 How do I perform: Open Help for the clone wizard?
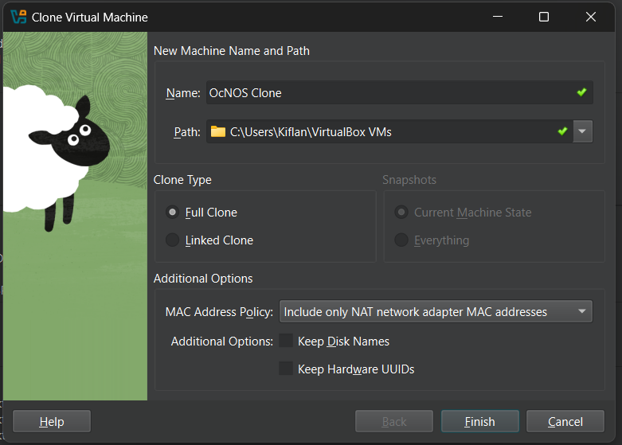pos(52,422)
